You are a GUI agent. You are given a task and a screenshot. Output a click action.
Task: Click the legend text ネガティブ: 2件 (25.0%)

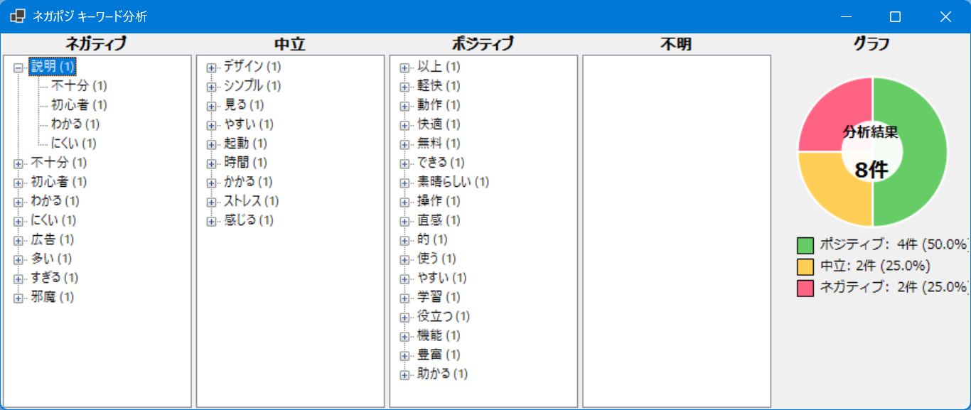pos(894,288)
